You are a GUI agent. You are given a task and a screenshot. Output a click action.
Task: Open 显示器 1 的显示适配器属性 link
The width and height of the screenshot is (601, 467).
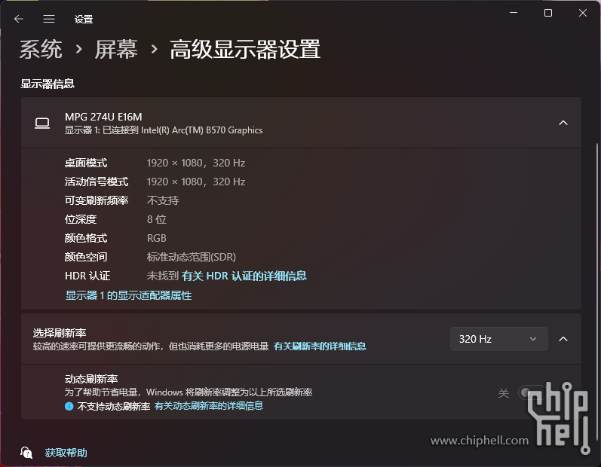pyautogui.click(x=128, y=295)
